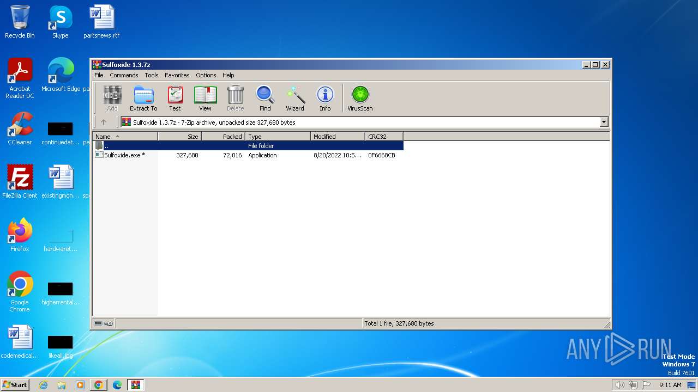Select Microsoft Edge desktop shortcut

(x=61, y=75)
